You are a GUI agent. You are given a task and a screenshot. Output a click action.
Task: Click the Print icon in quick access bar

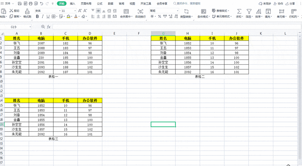coord(31,3)
